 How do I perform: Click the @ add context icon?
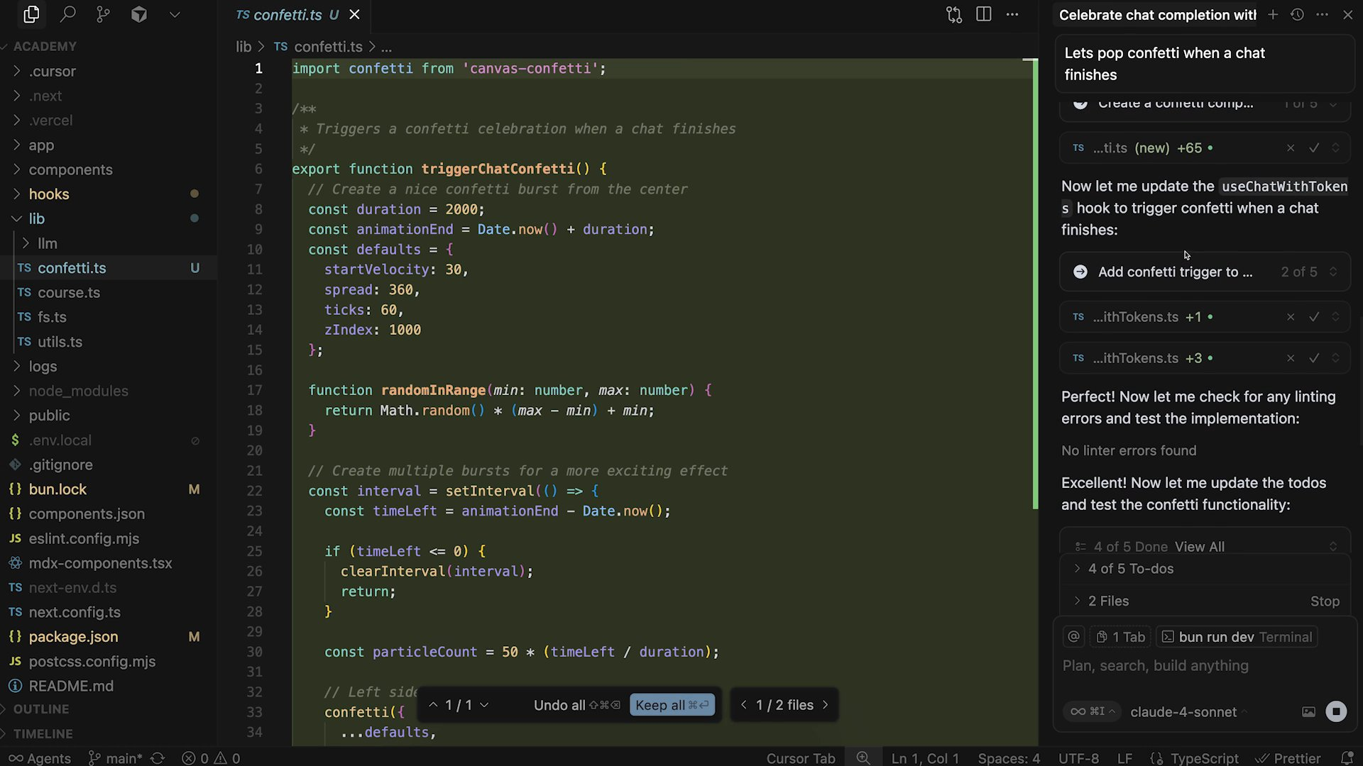(1074, 637)
